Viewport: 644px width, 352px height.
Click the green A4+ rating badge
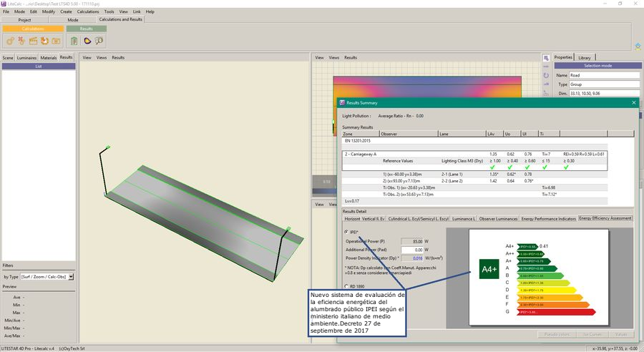tap(489, 269)
